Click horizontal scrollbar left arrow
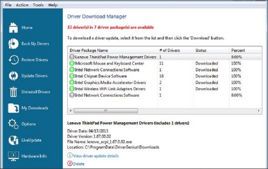 (x=71, y=111)
